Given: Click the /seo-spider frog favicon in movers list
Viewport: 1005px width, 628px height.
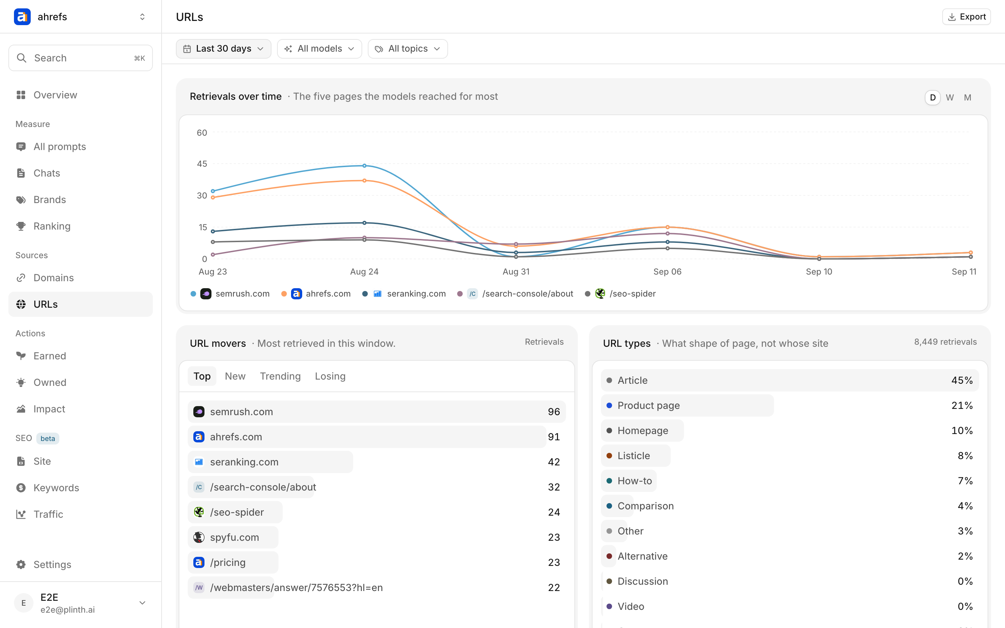Looking at the screenshot, I should (199, 512).
